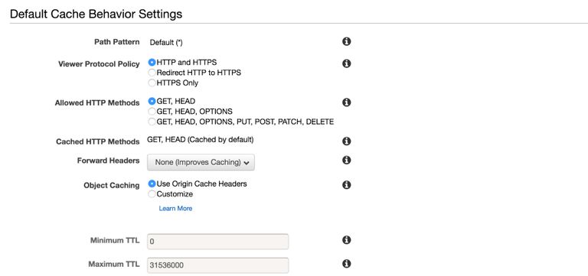Click the Minimum TTL input field
Image resolution: width=588 pixels, height=276 pixels.
pyautogui.click(x=218, y=242)
